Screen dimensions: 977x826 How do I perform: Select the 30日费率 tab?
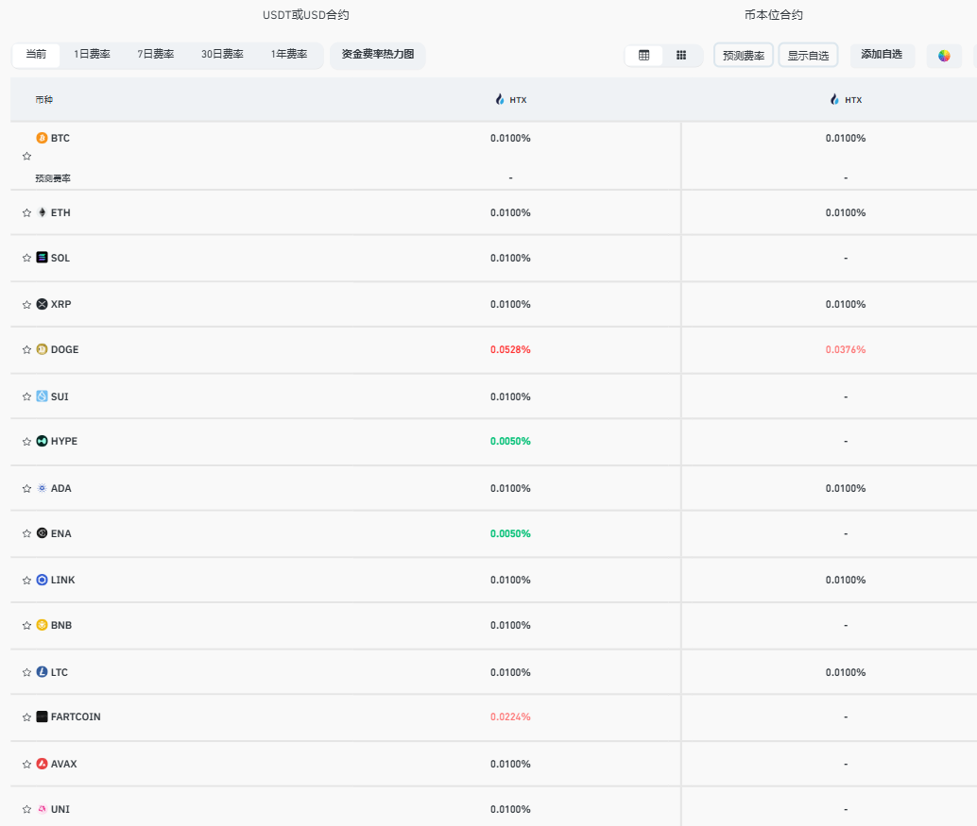point(222,55)
